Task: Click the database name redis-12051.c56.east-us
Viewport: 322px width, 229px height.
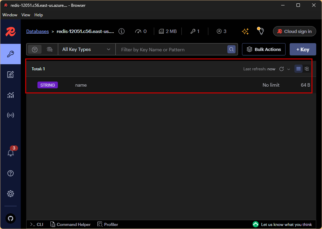Action: tap(85, 31)
